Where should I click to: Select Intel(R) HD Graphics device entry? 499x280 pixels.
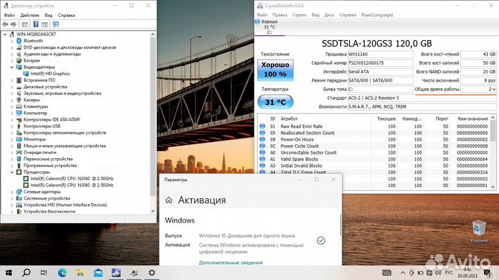pos(50,73)
